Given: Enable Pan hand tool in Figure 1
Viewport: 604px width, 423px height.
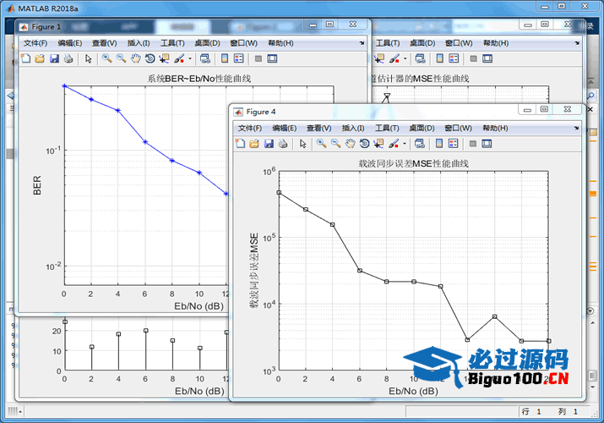Looking at the screenshot, I should point(136,58).
